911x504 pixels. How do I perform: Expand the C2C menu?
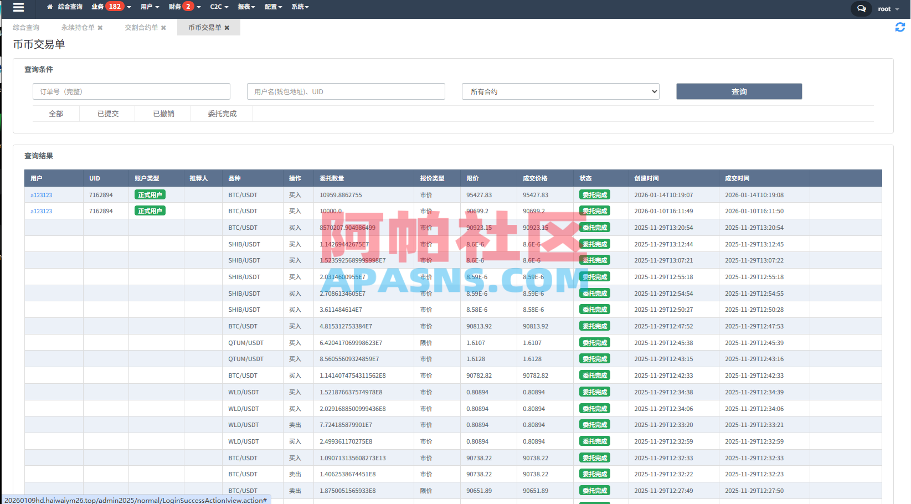[219, 7]
